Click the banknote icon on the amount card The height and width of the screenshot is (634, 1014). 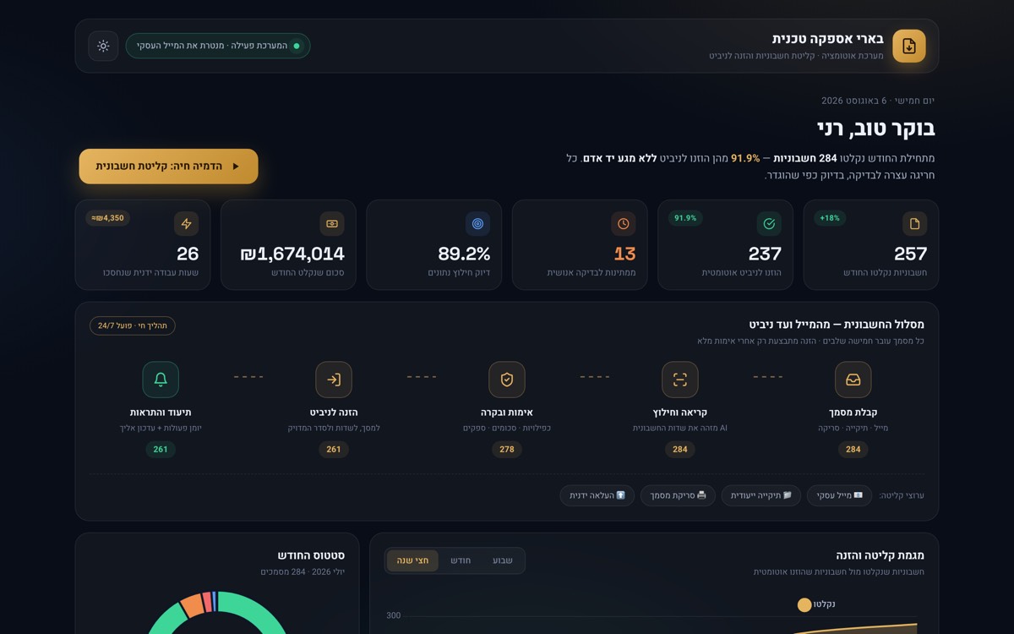click(x=332, y=224)
